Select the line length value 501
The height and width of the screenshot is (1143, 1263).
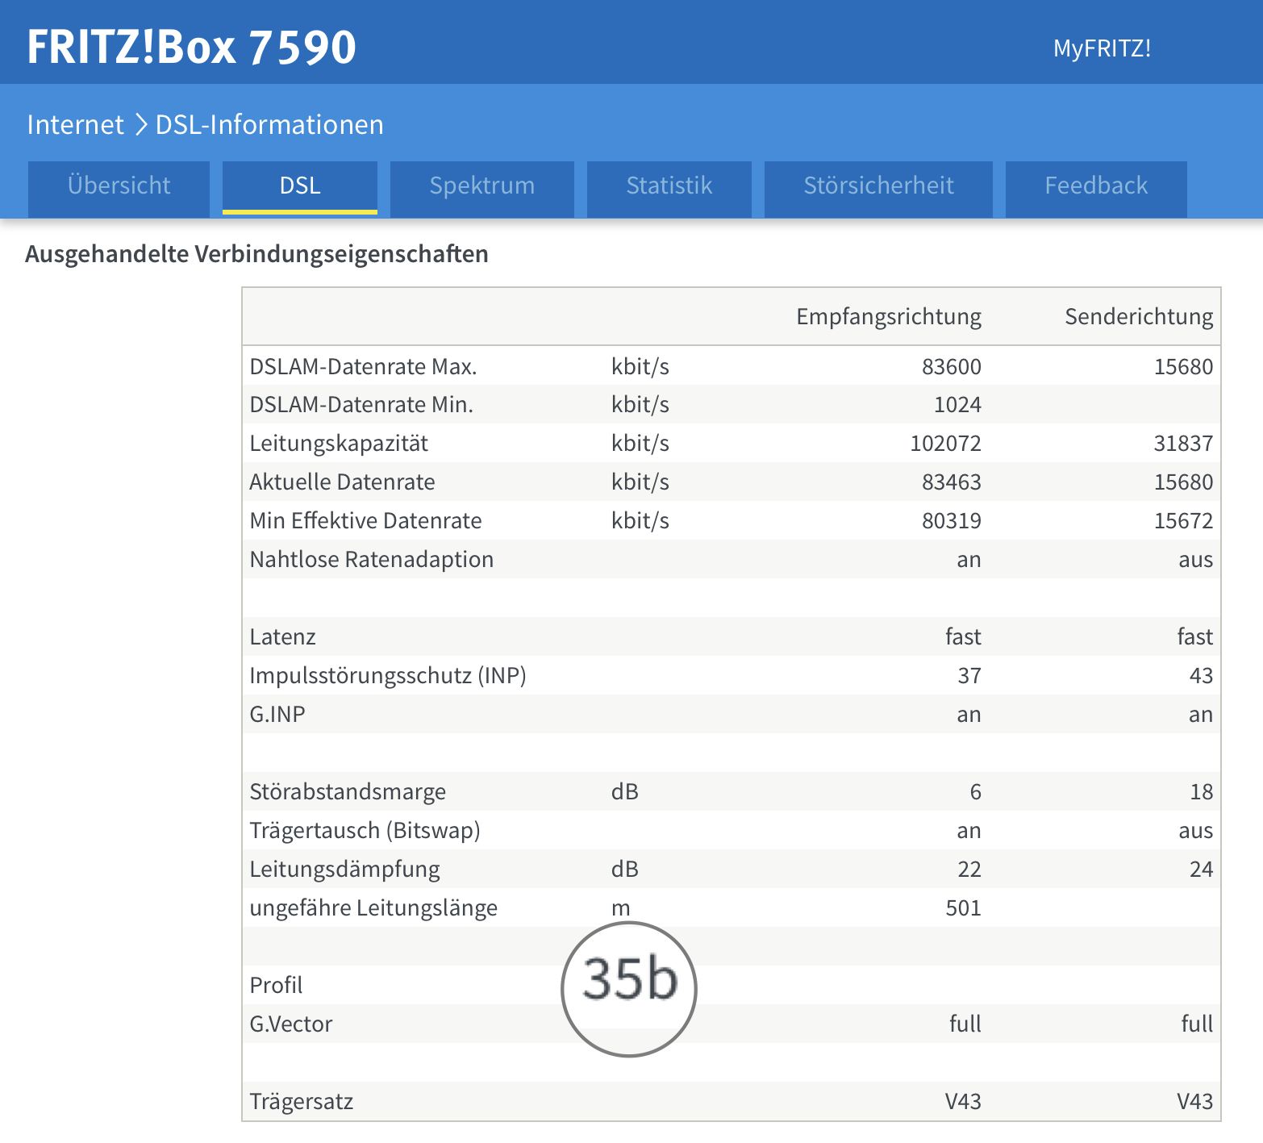click(963, 908)
